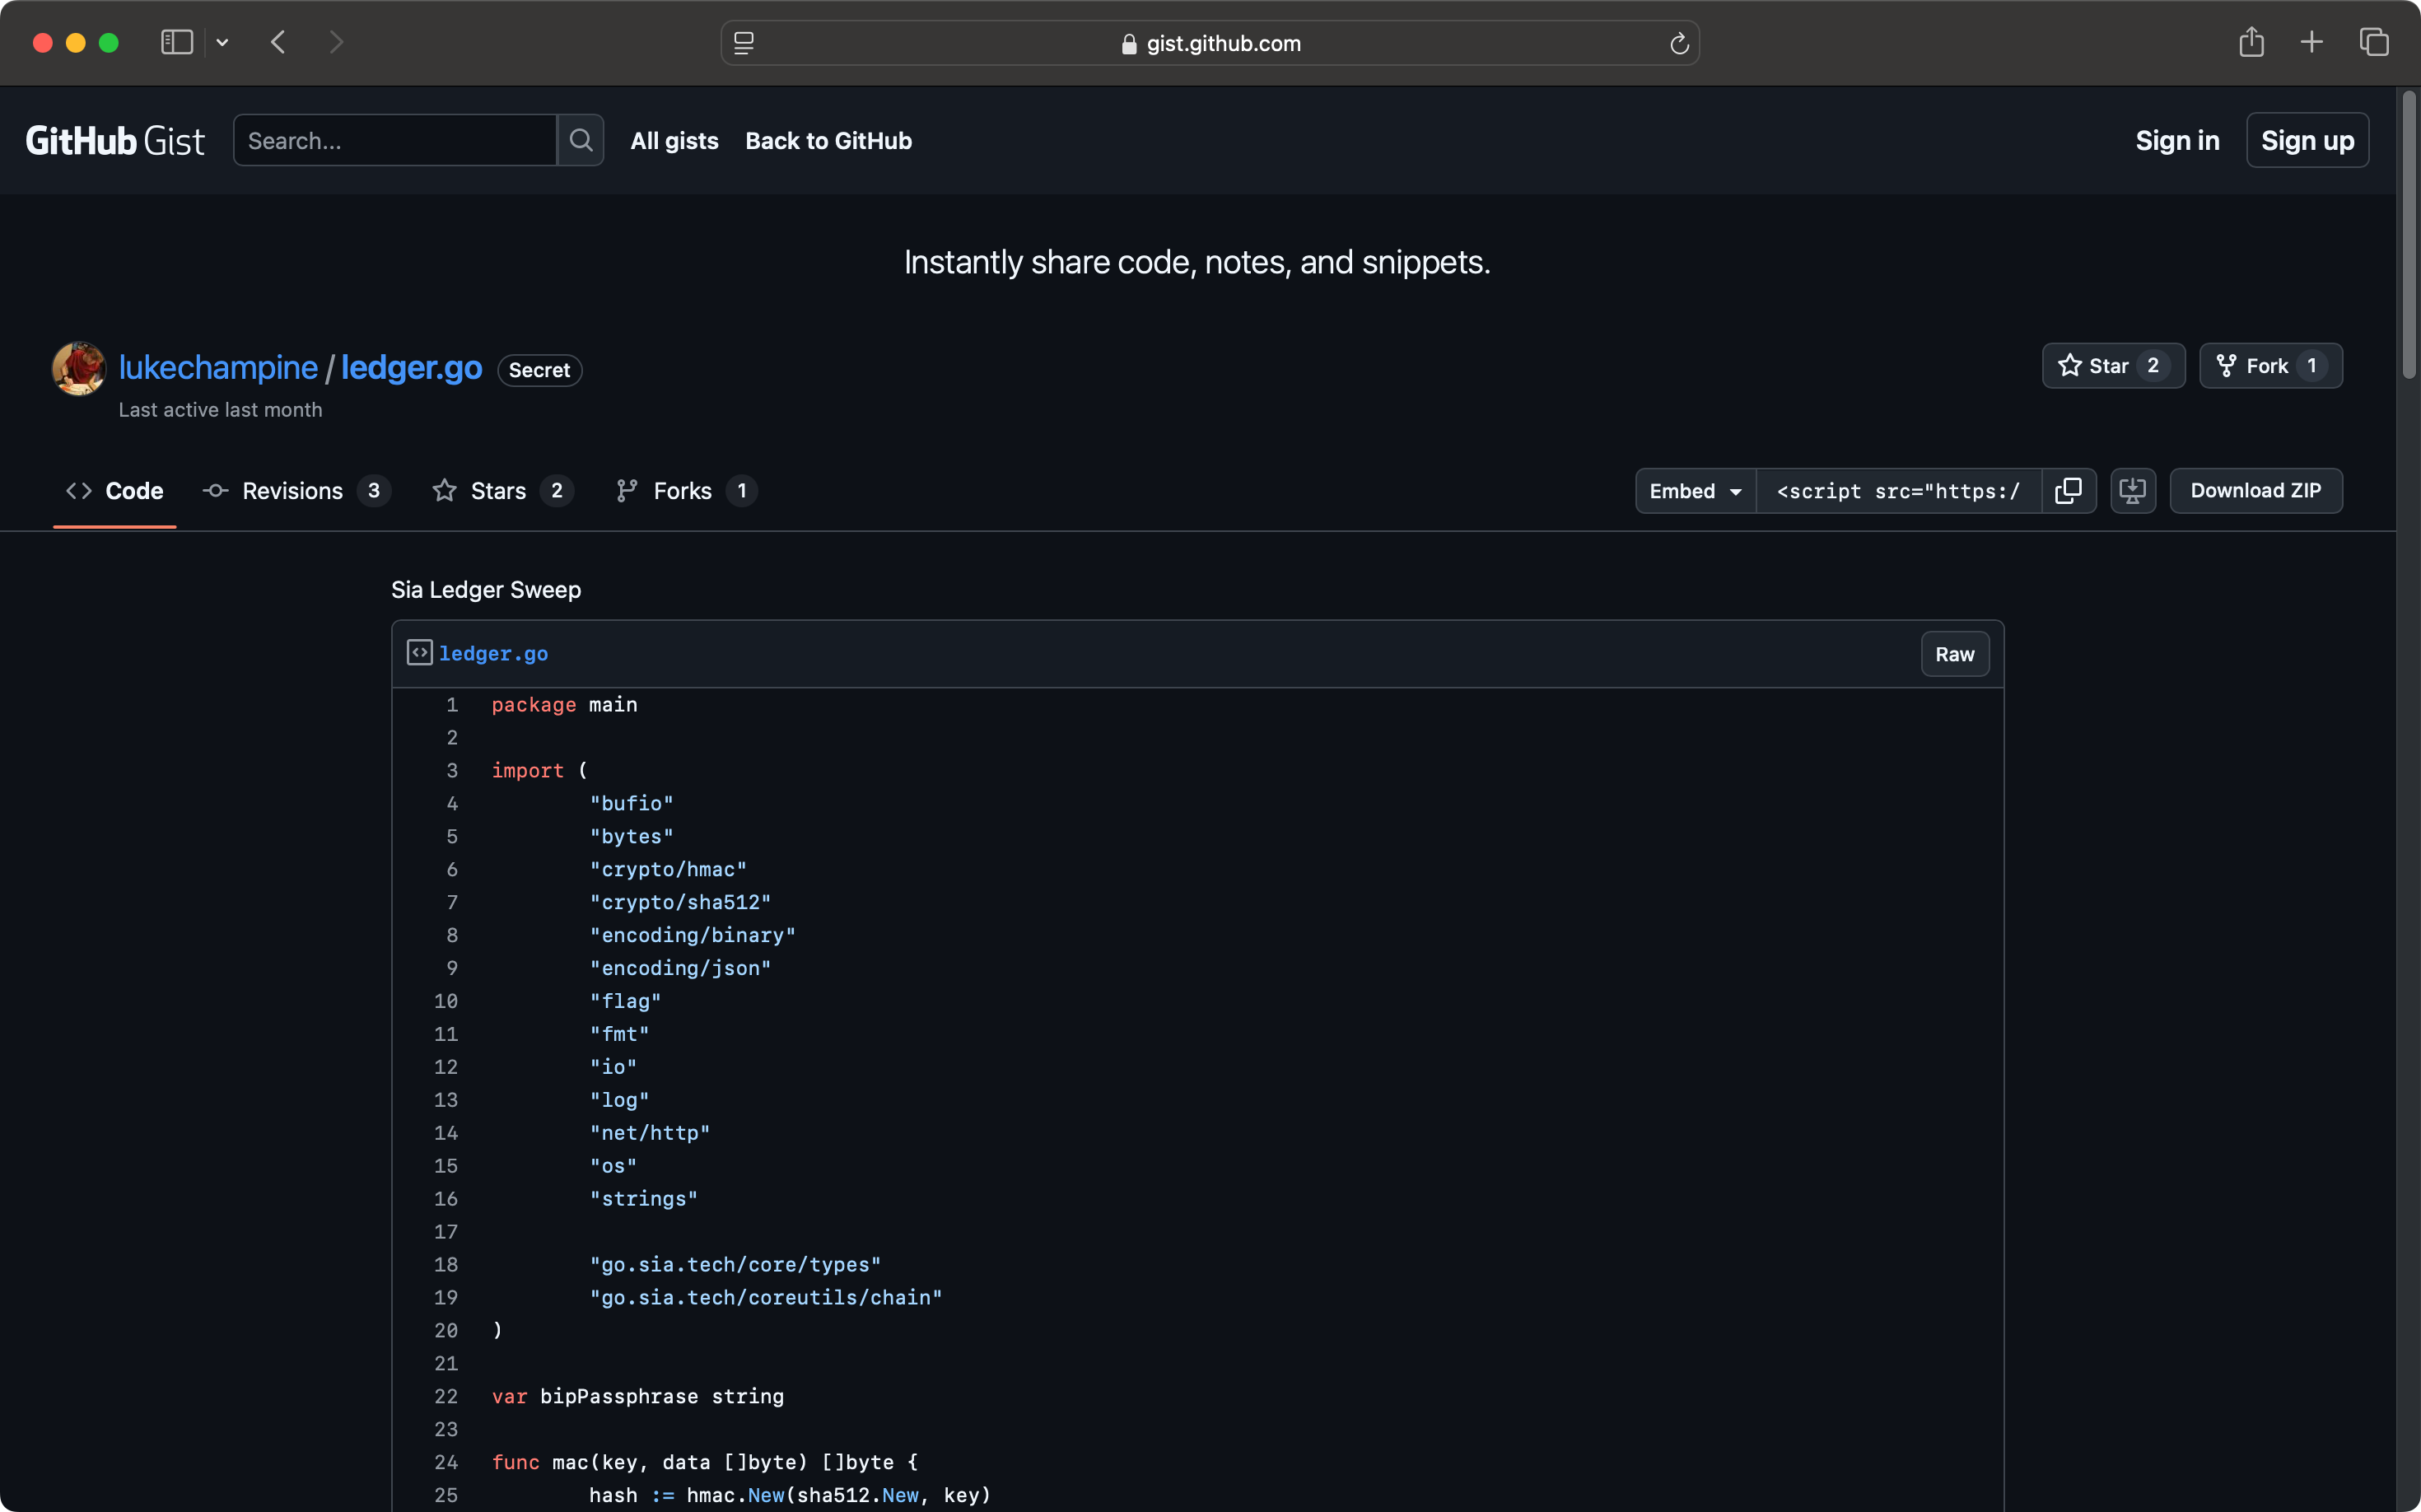View the Raw file
Screen dimensions: 2421x1512
coord(1954,654)
